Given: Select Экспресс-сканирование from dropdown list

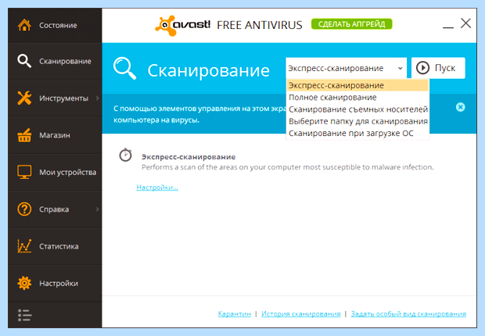Looking at the screenshot, I should click(357, 85).
